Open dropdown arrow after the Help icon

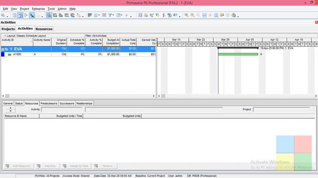[x=238, y=16]
